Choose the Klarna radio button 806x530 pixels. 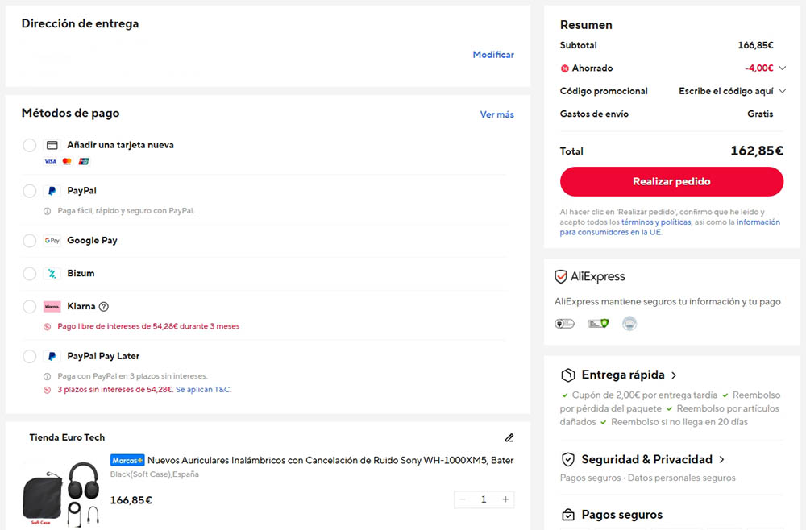point(29,307)
